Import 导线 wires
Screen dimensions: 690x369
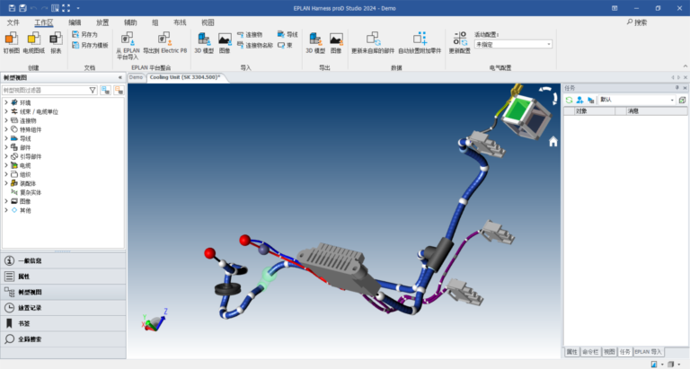287,34
